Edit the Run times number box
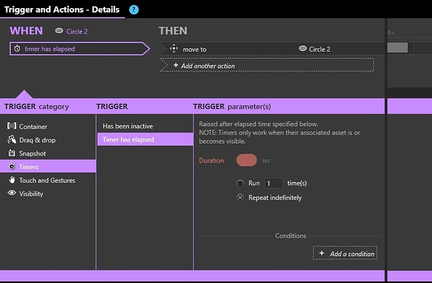 (273, 184)
